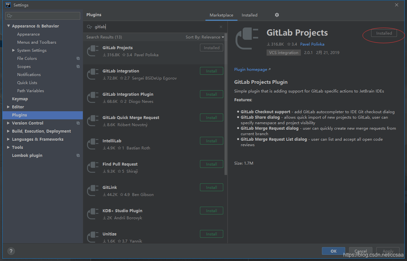Viewport: 407px width, 261px height.
Task: Expand Languages & Frameworks section
Action: [8, 139]
